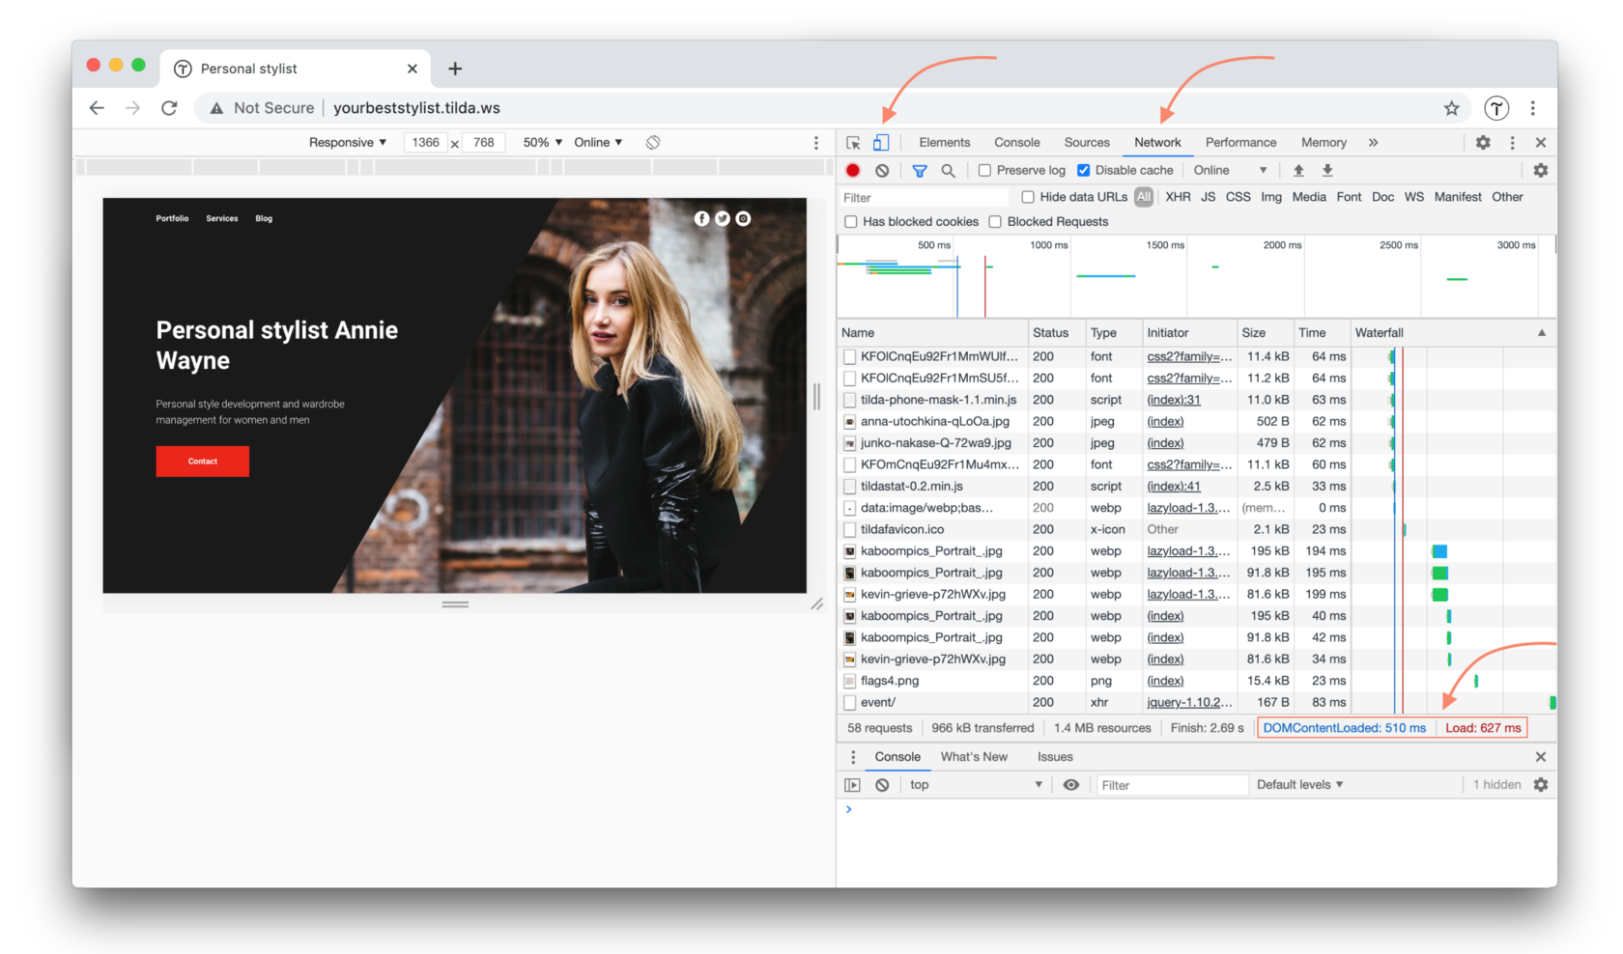Stop recording the network log
Screen dimensions: 1623x954
click(x=853, y=170)
